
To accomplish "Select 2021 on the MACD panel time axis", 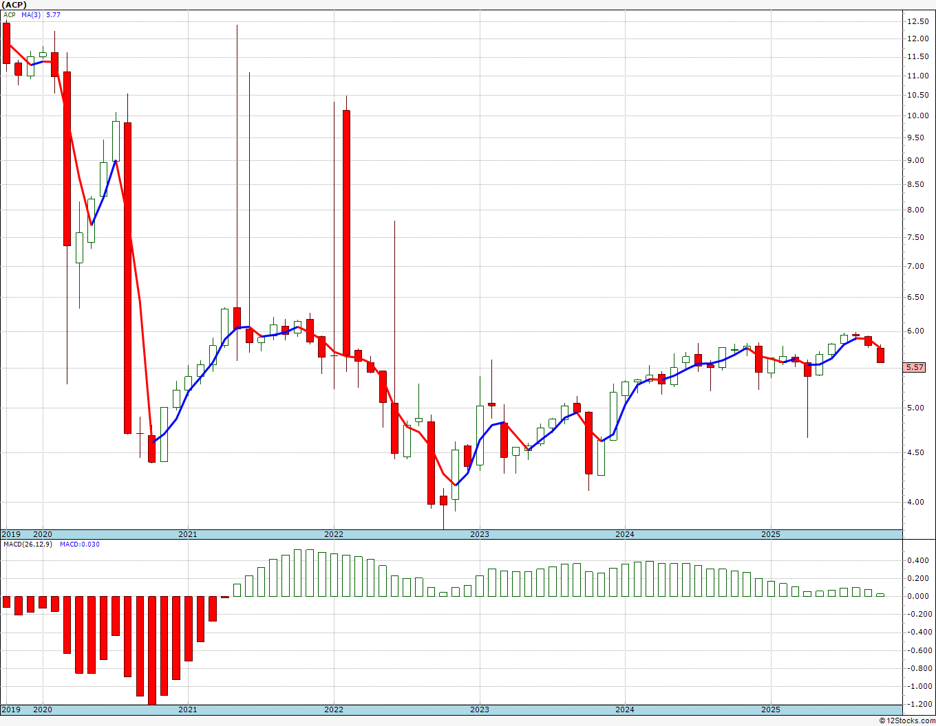I will (188, 709).
